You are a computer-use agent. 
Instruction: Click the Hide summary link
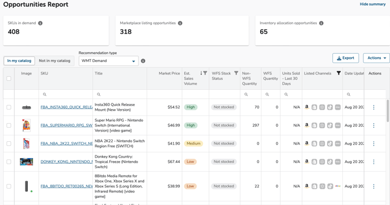click(x=372, y=4)
